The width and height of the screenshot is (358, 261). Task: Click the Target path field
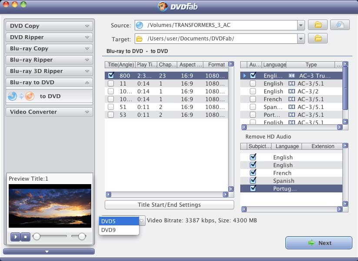click(x=216, y=39)
